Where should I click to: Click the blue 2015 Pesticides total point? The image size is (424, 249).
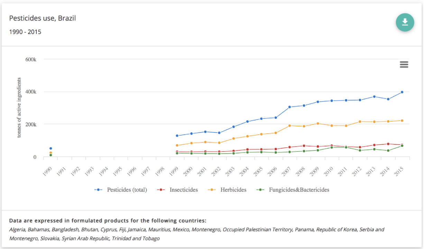pyautogui.click(x=402, y=92)
